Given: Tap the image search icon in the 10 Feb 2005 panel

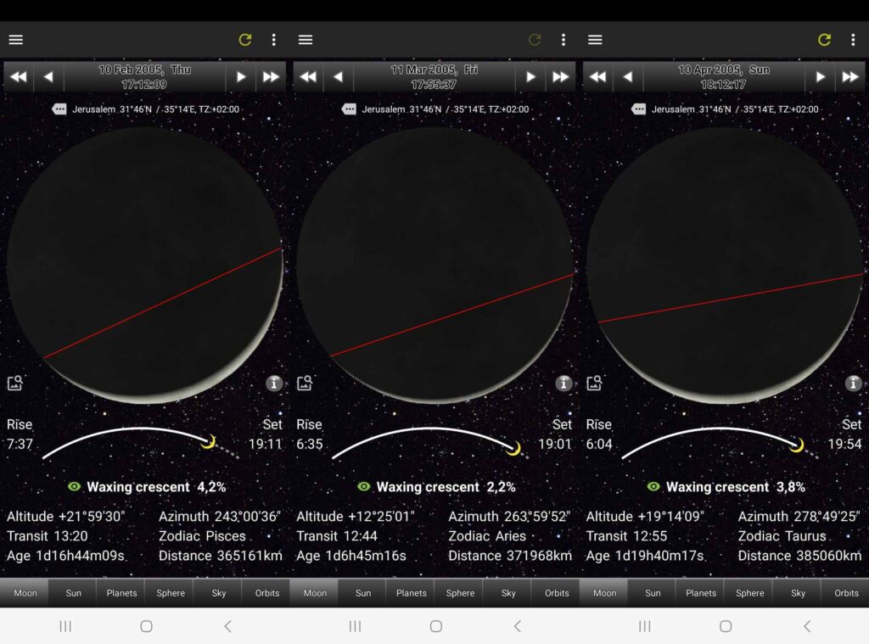Looking at the screenshot, I should pos(14,384).
